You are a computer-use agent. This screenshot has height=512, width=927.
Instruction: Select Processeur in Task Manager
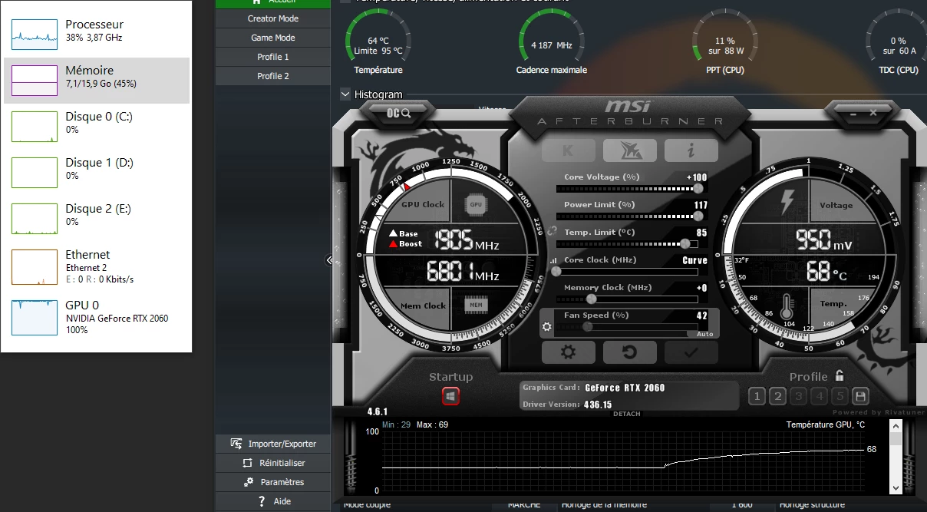[97, 35]
